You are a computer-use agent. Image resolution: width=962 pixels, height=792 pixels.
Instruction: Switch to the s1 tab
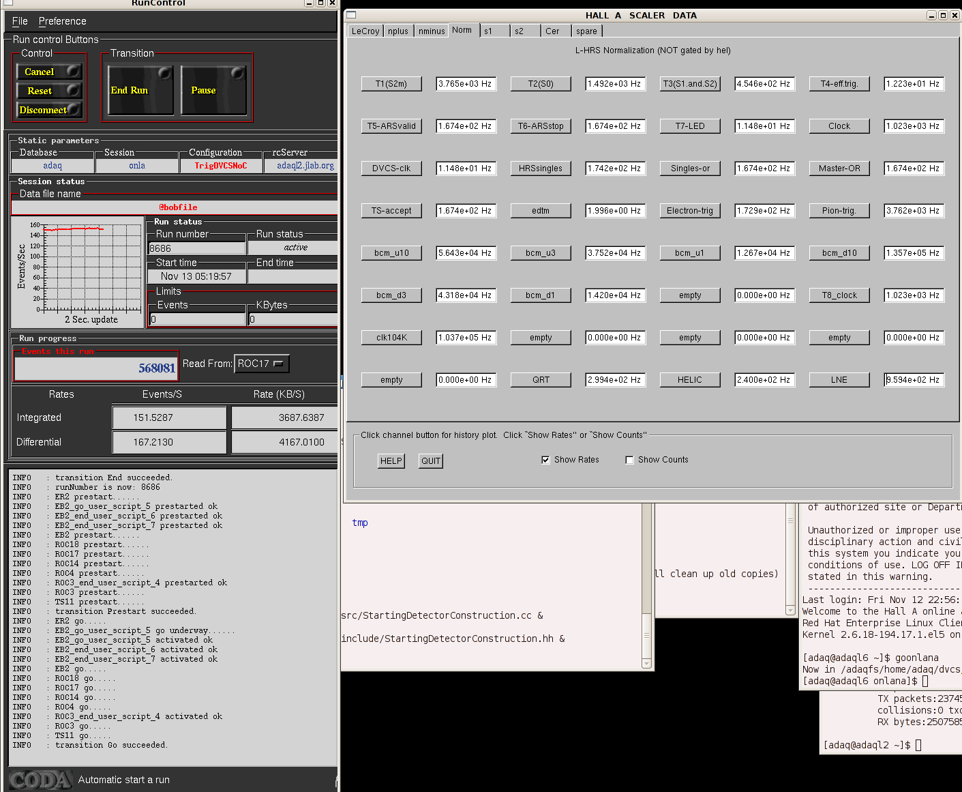click(x=494, y=31)
